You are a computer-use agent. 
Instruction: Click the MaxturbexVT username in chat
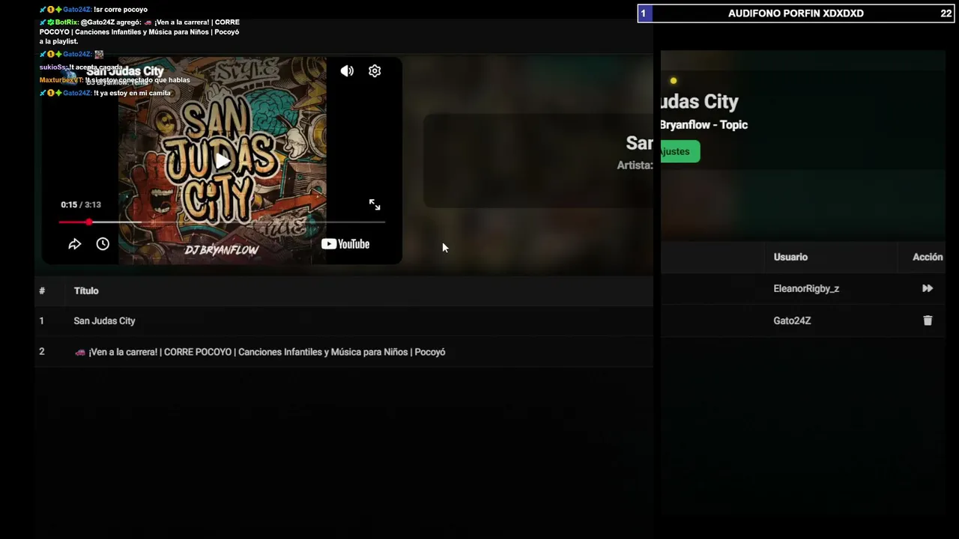pyautogui.click(x=61, y=80)
